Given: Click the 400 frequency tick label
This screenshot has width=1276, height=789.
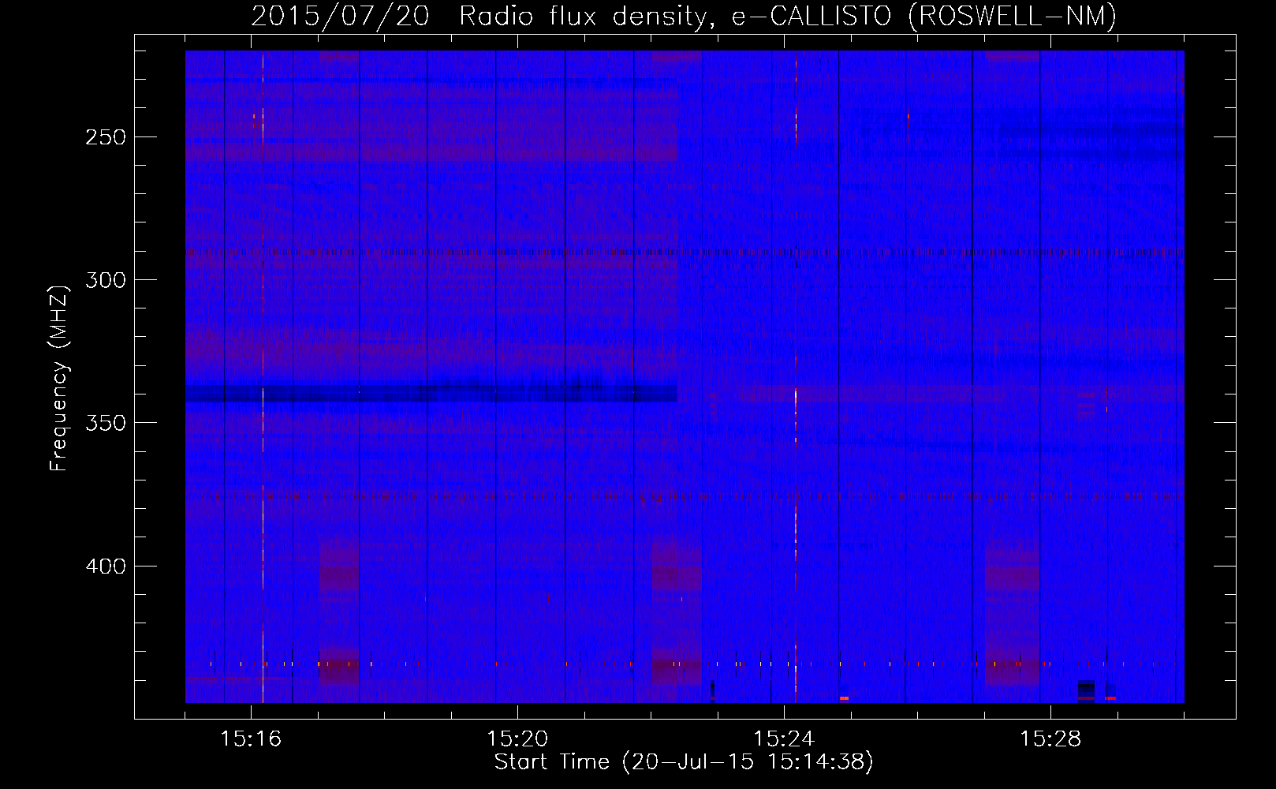Looking at the screenshot, I should click(106, 567).
